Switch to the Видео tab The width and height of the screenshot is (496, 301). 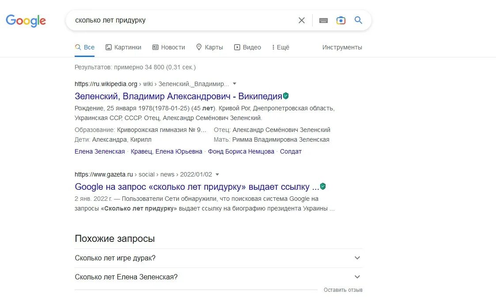[x=247, y=47]
